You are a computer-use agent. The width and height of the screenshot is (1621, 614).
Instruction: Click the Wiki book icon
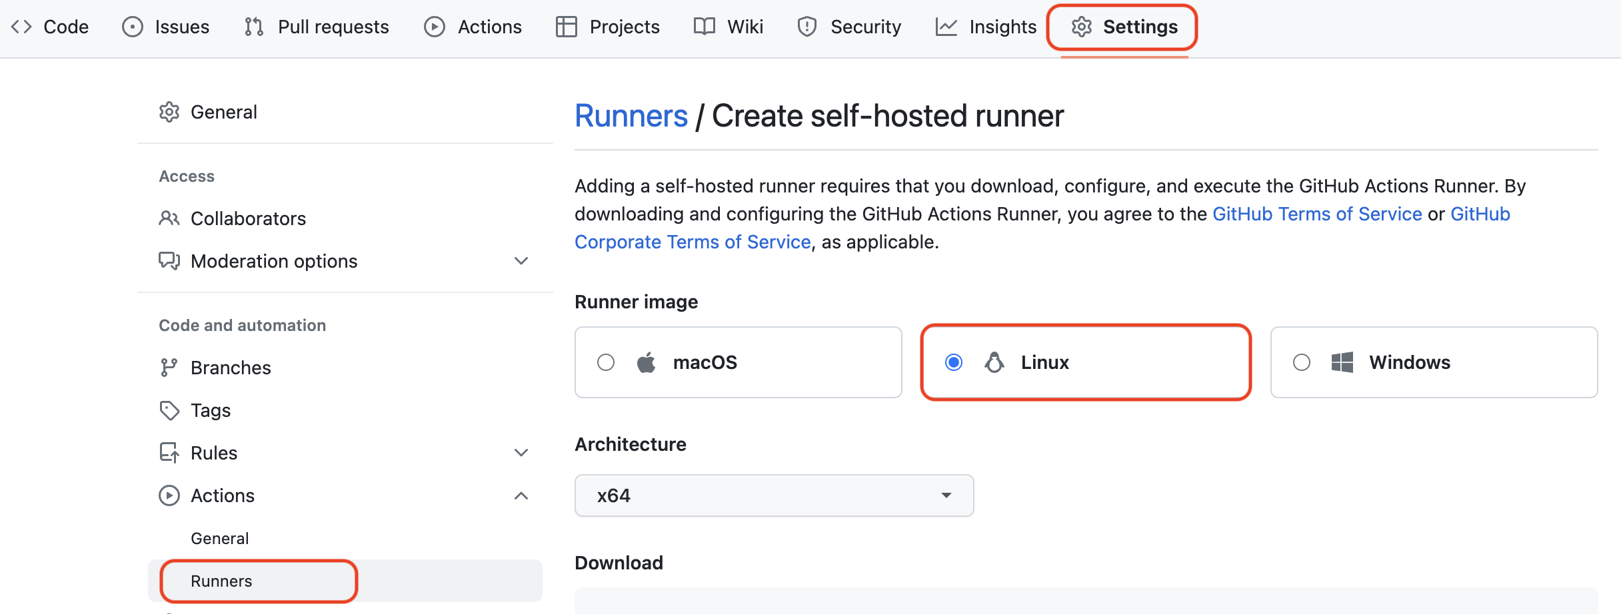(705, 27)
